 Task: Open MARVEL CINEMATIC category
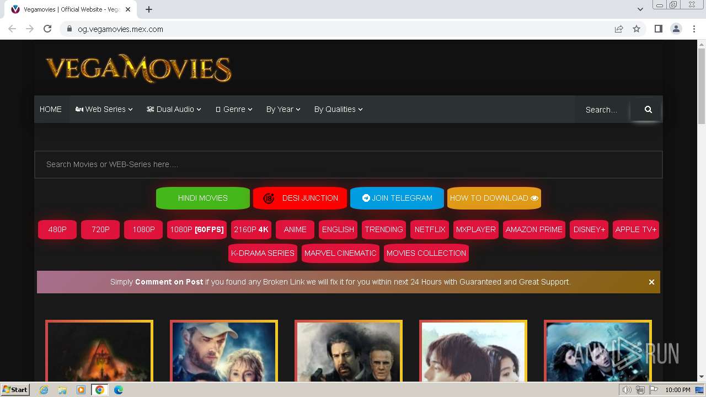point(340,253)
